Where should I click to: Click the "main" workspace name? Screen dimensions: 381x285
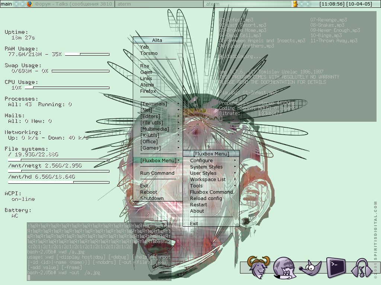point(6,4)
